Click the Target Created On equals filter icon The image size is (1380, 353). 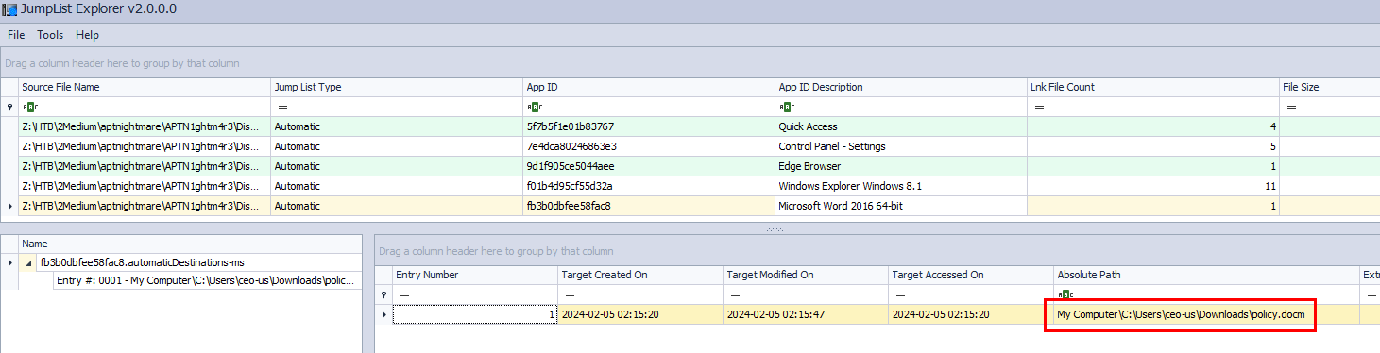click(x=569, y=295)
